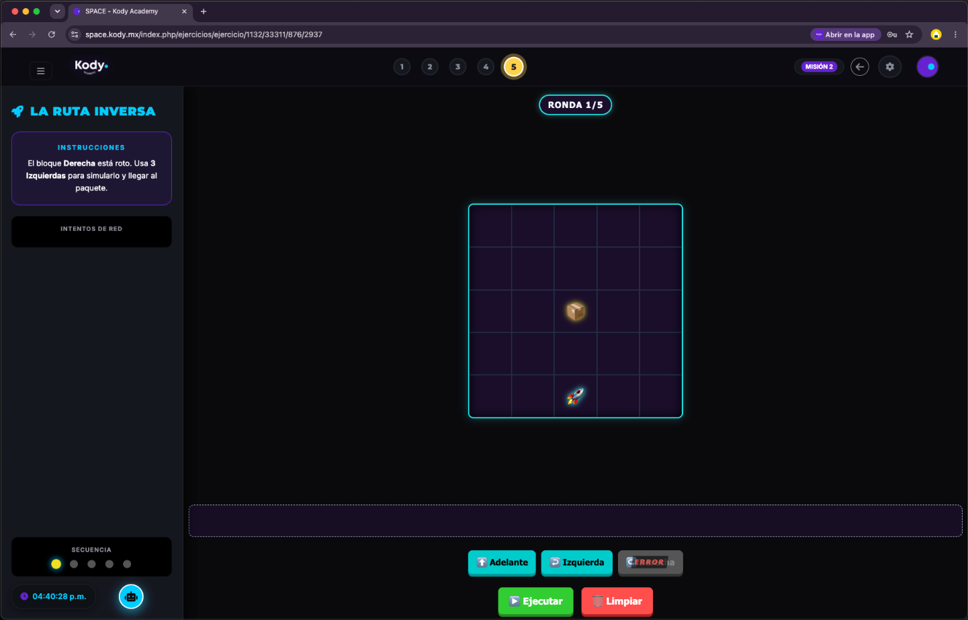Click the rocket on the grid
This screenshot has width=968, height=620.
(x=576, y=396)
